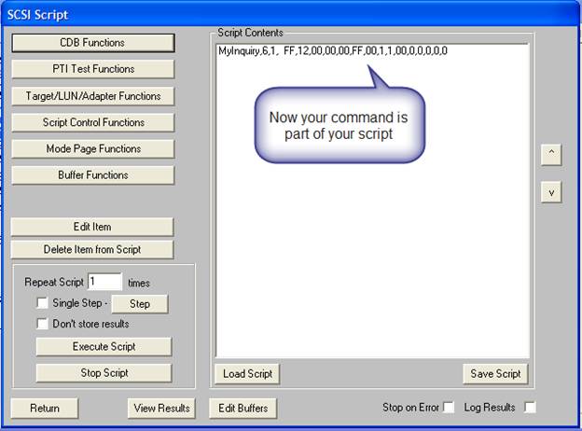The image size is (582, 431).
Task: Open Mode Page Functions
Action: [92, 149]
